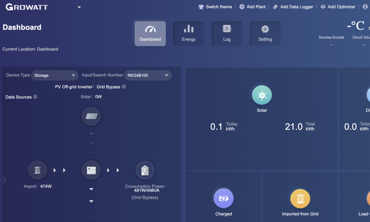Open the Device Type Storage dropdown
This screenshot has height=222, width=370.
[54, 75]
